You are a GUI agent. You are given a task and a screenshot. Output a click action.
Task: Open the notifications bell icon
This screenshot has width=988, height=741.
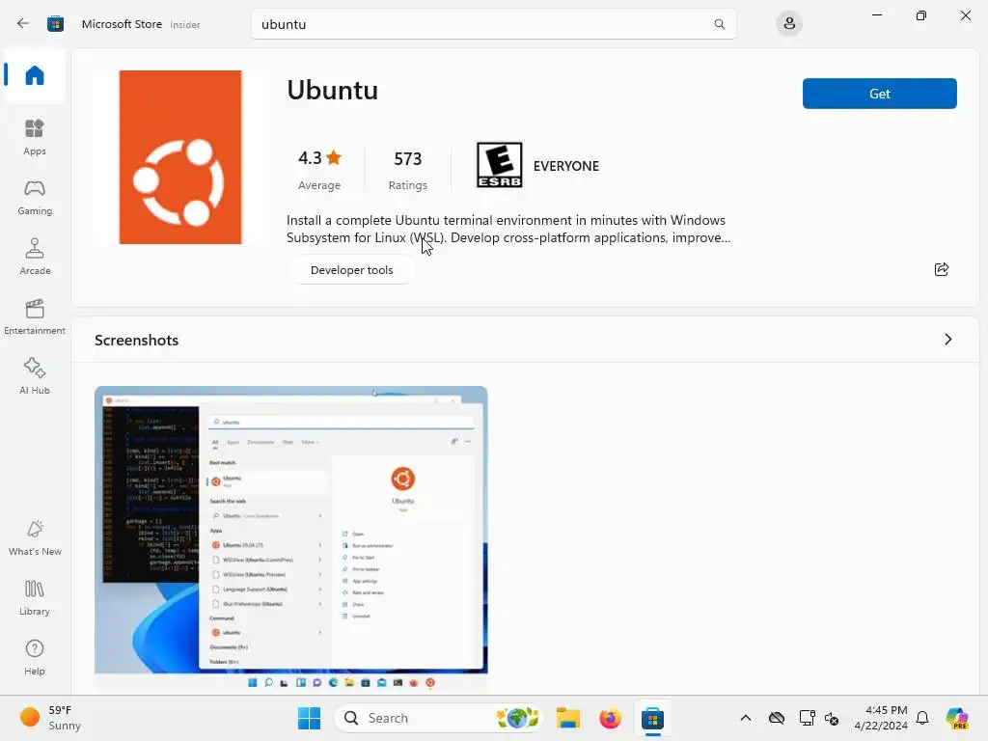pyautogui.click(x=922, y=718)
